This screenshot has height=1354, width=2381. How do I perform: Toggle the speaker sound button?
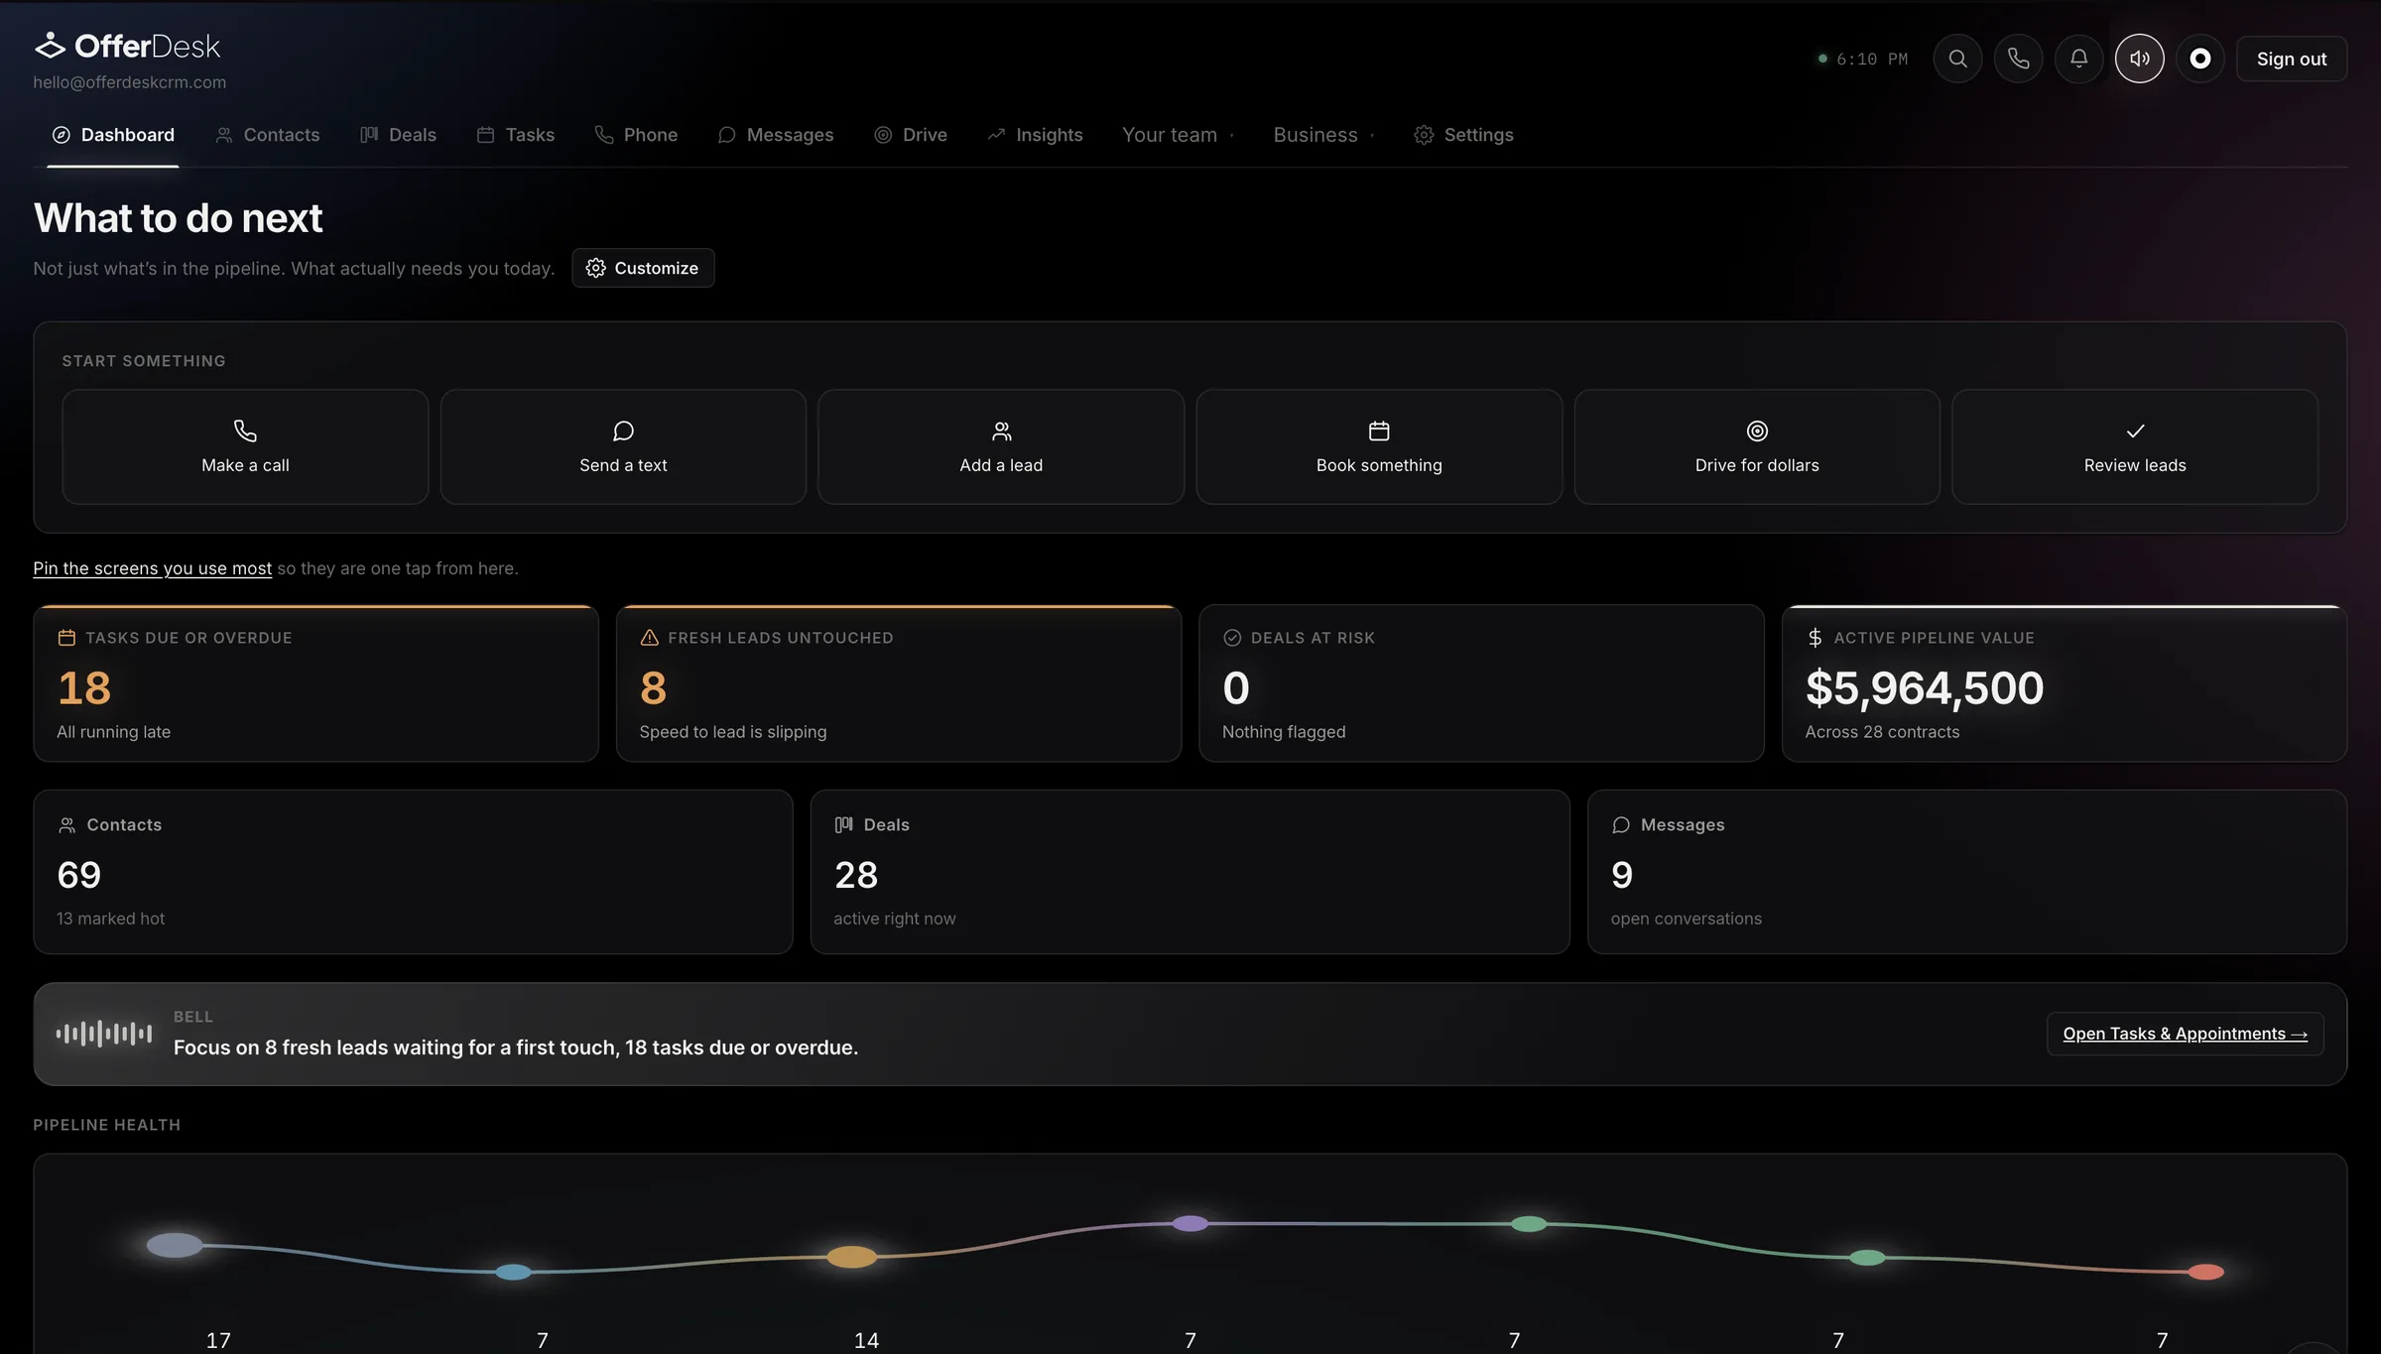click(2140, 59)
